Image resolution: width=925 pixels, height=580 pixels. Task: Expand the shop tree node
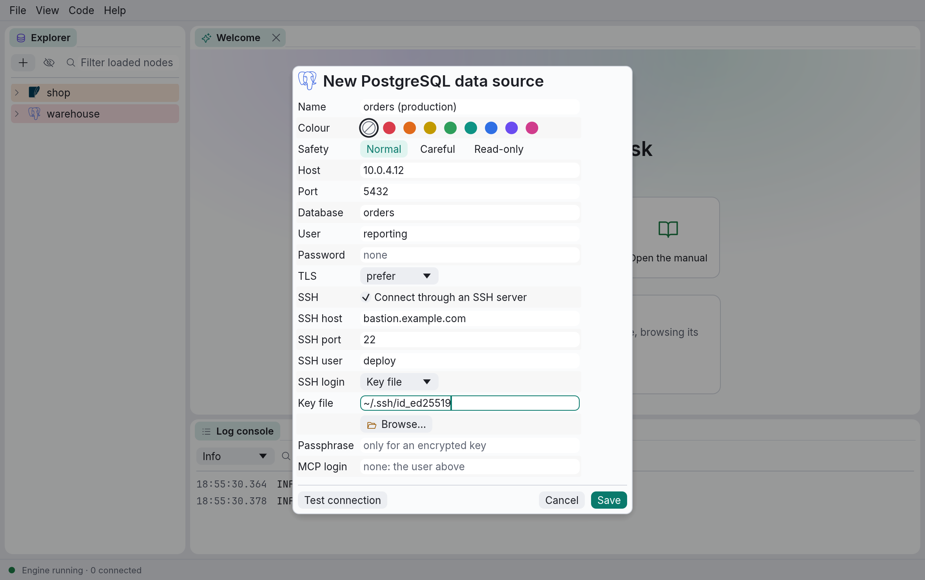17,92
